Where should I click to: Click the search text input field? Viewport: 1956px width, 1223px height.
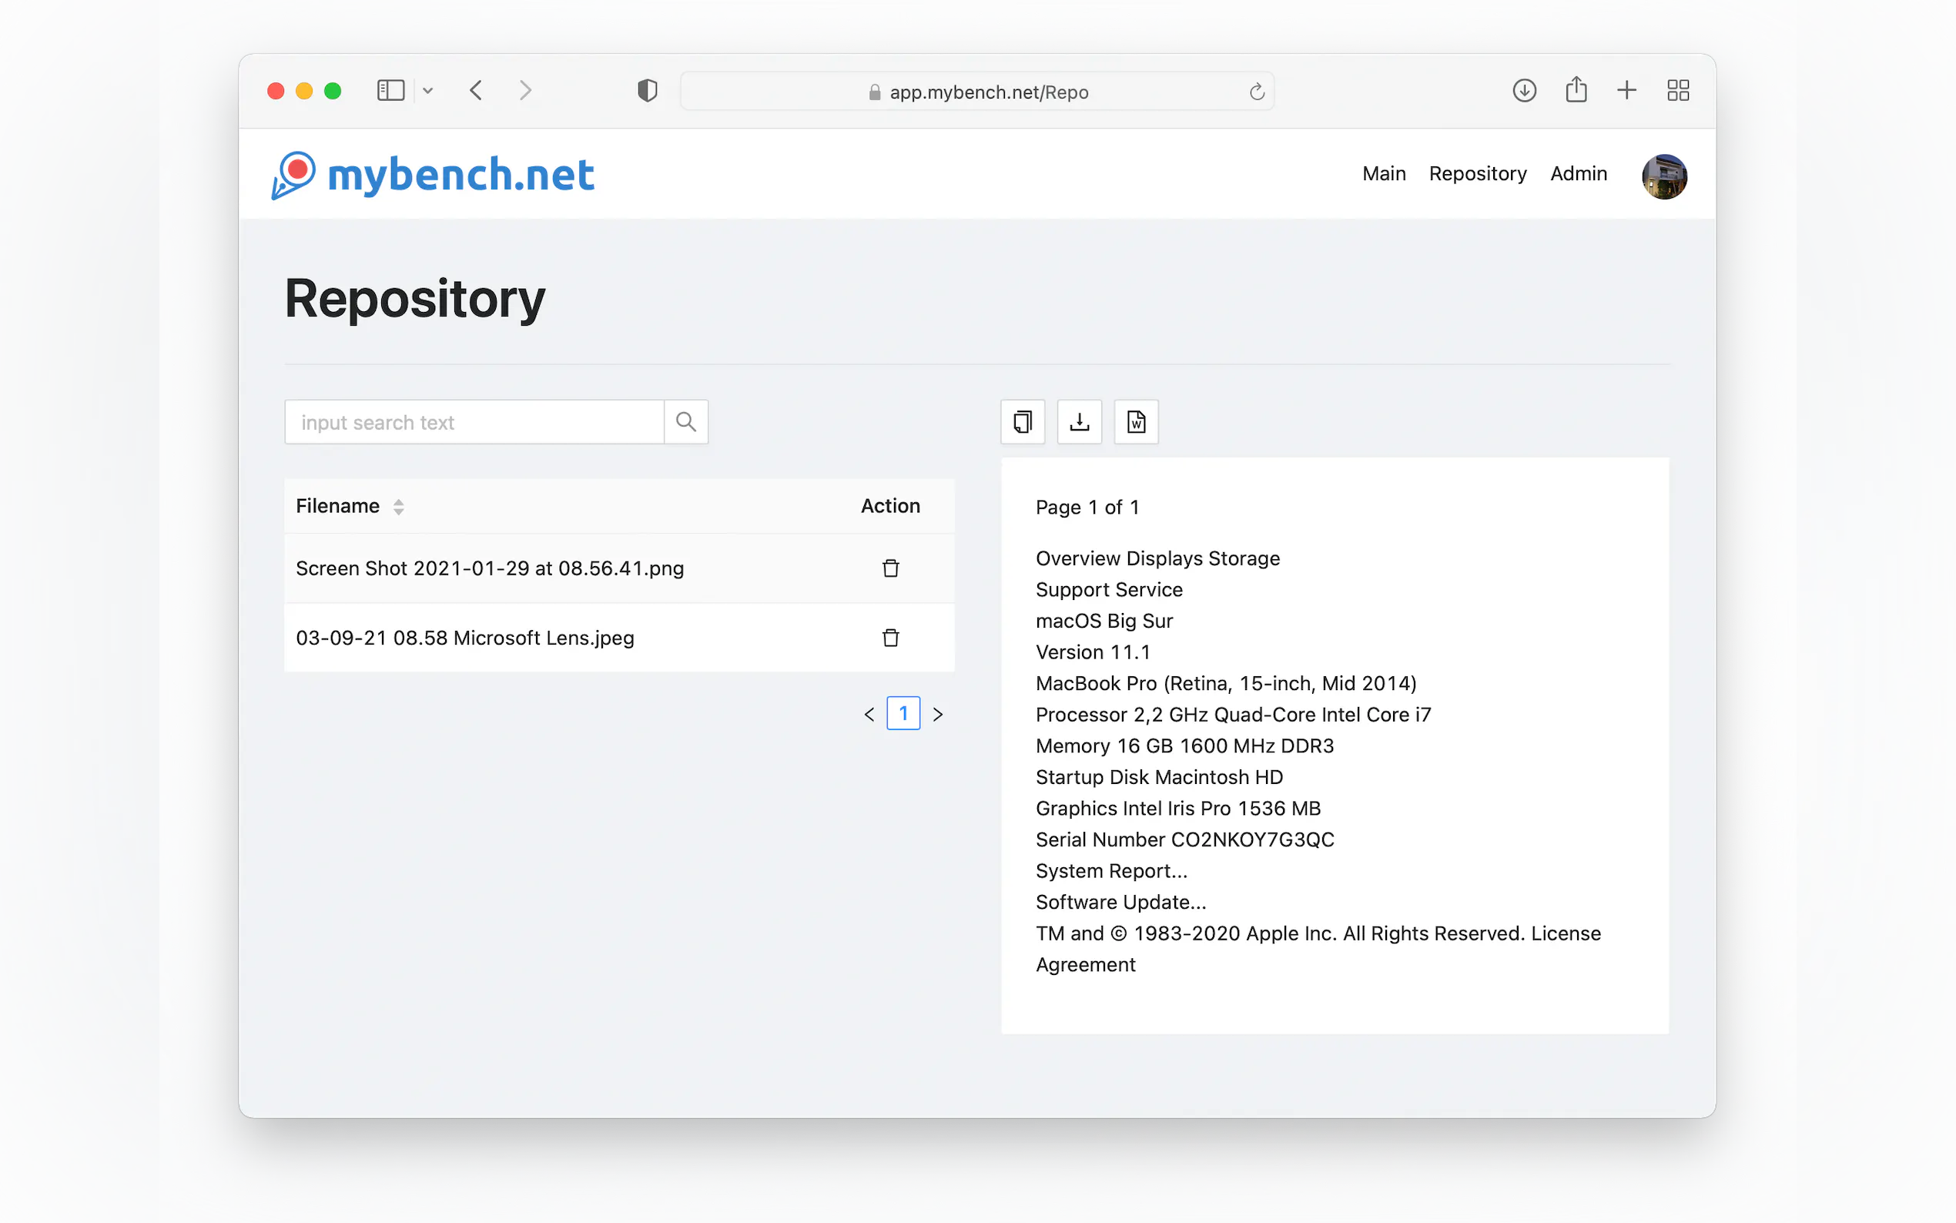(x=474, y=421)
